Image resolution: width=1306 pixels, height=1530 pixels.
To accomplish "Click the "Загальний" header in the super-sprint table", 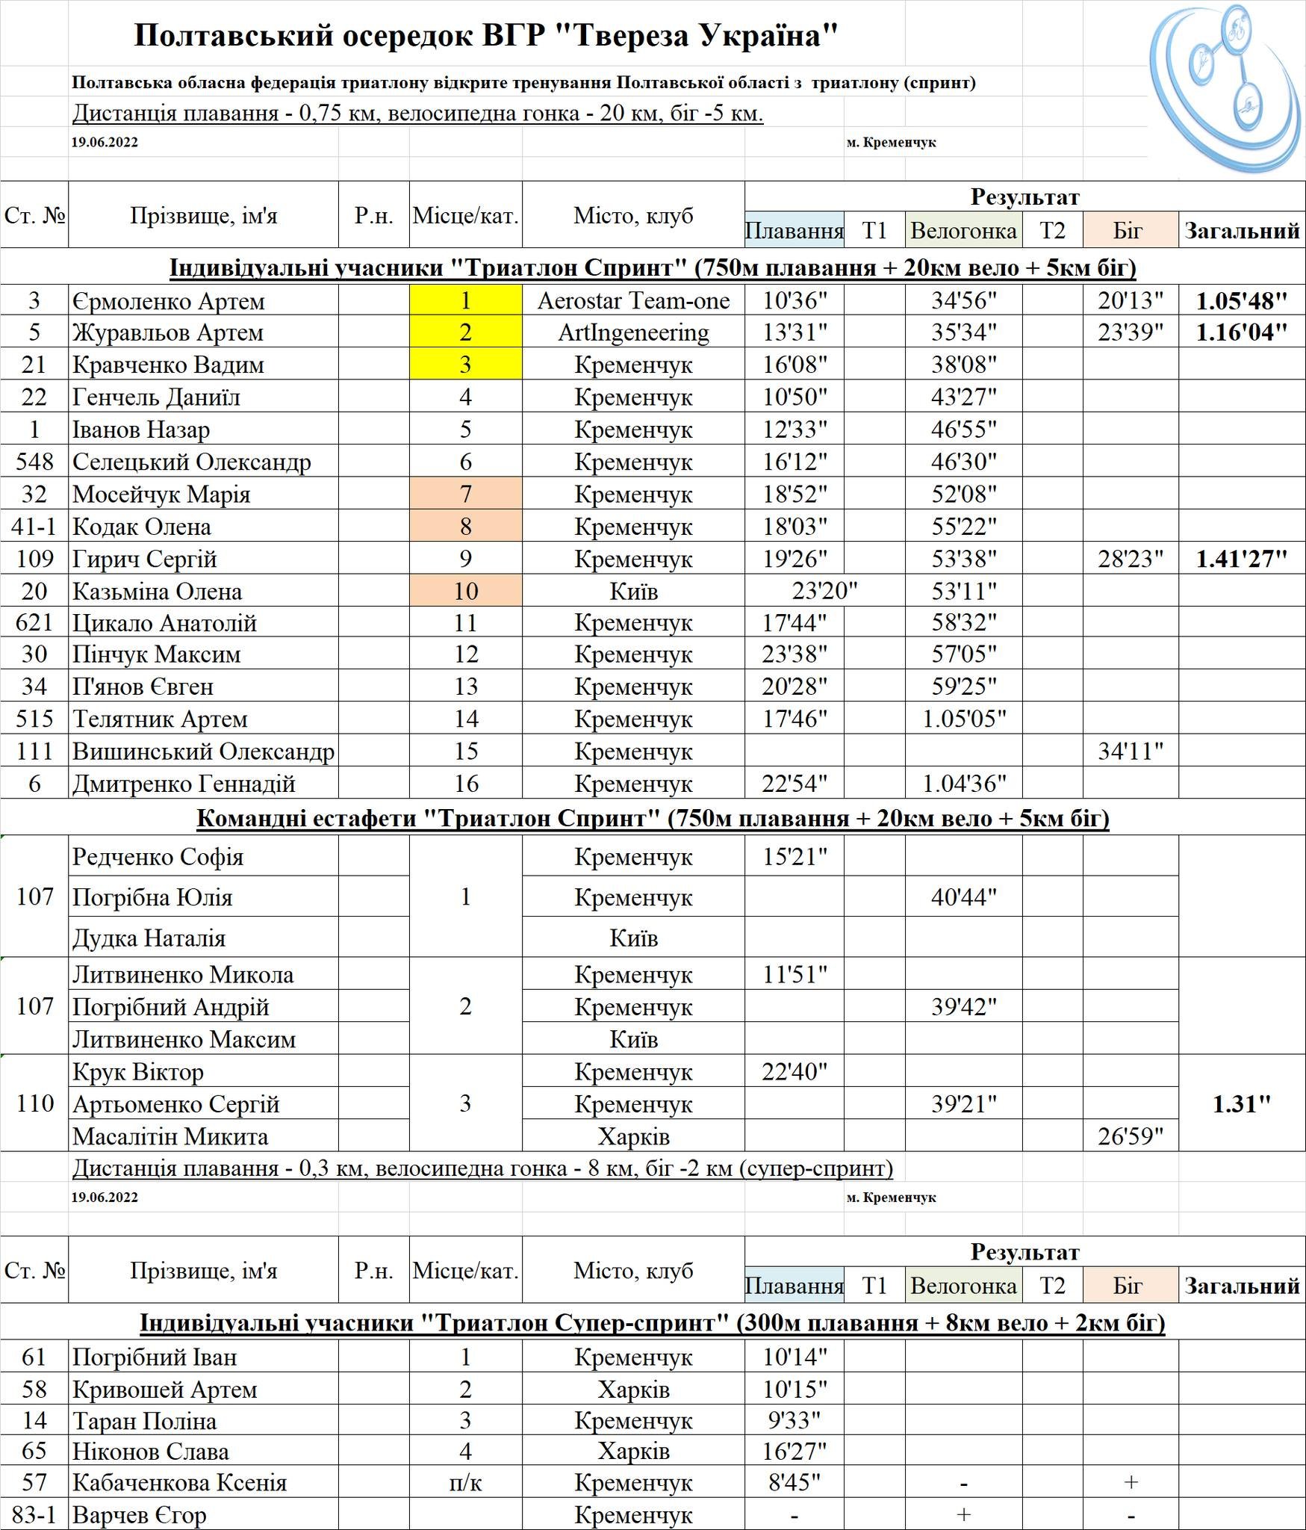I will [1242, 1286].
